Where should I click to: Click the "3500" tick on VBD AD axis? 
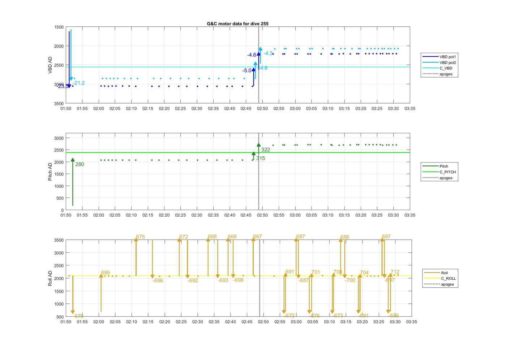[59, 104]
